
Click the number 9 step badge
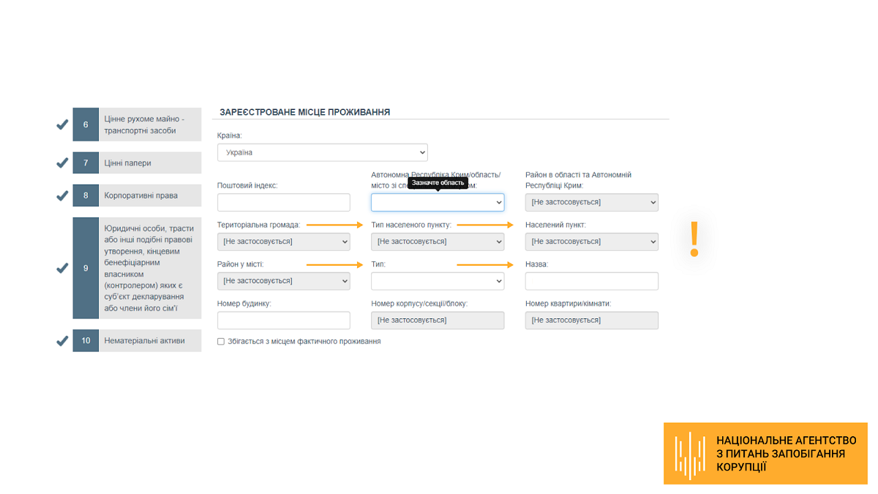86,268
